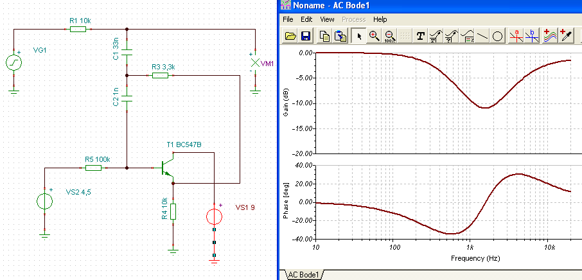The width and height of the screenshot is (582, 280).
Task: Open the File menu
Action: pos(288,19)
